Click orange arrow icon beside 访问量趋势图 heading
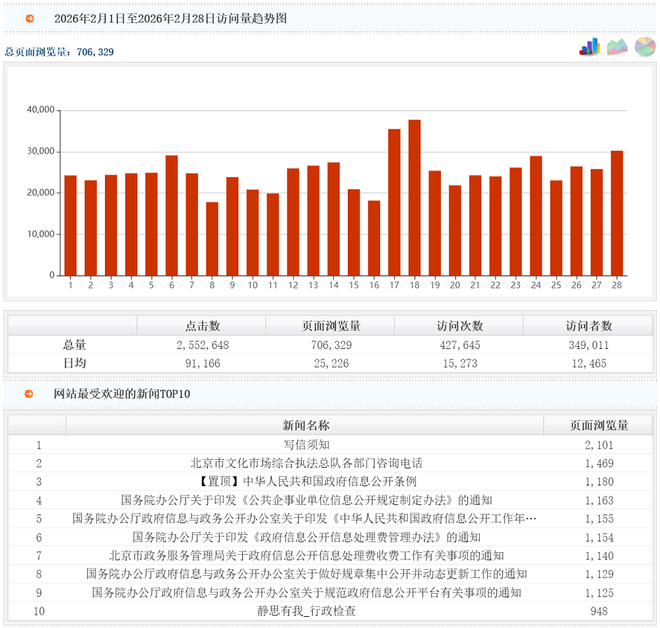 click(30, 18)
